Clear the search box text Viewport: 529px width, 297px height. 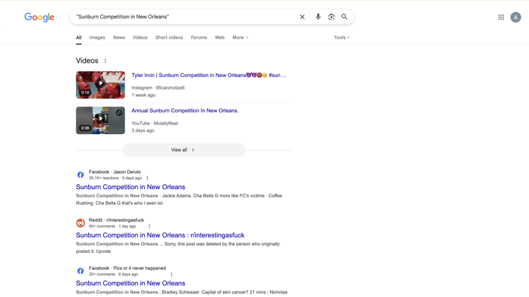[302, 16]
